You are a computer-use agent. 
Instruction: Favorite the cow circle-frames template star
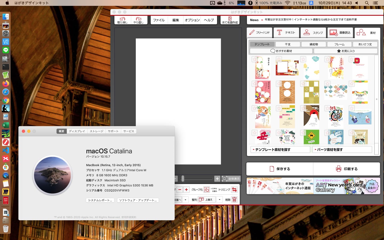(255, 59)
